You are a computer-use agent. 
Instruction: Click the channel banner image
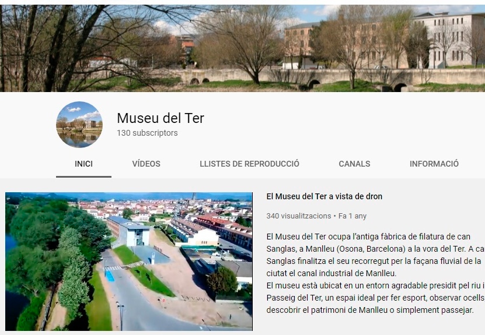point(243,48)
